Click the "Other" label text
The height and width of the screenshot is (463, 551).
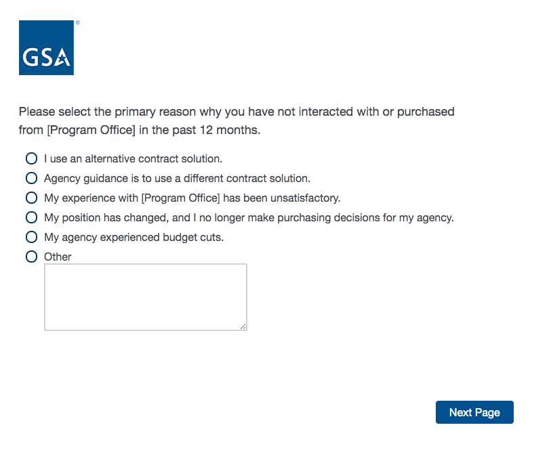pyautogui.click(x=58, y=257)
